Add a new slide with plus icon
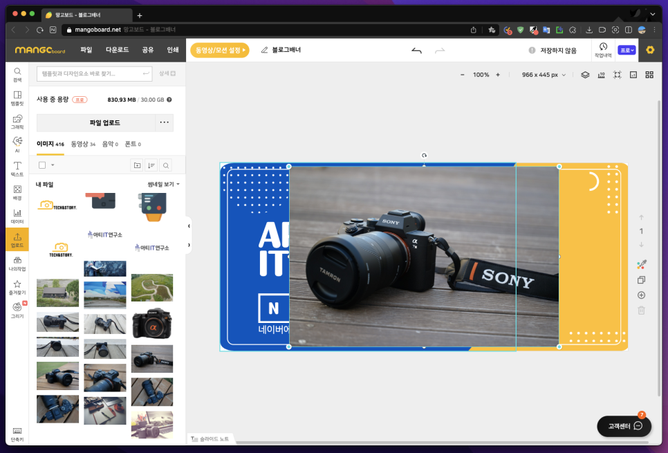The height and width of the screenshot is (453, 668). click(x=641, y=295)
